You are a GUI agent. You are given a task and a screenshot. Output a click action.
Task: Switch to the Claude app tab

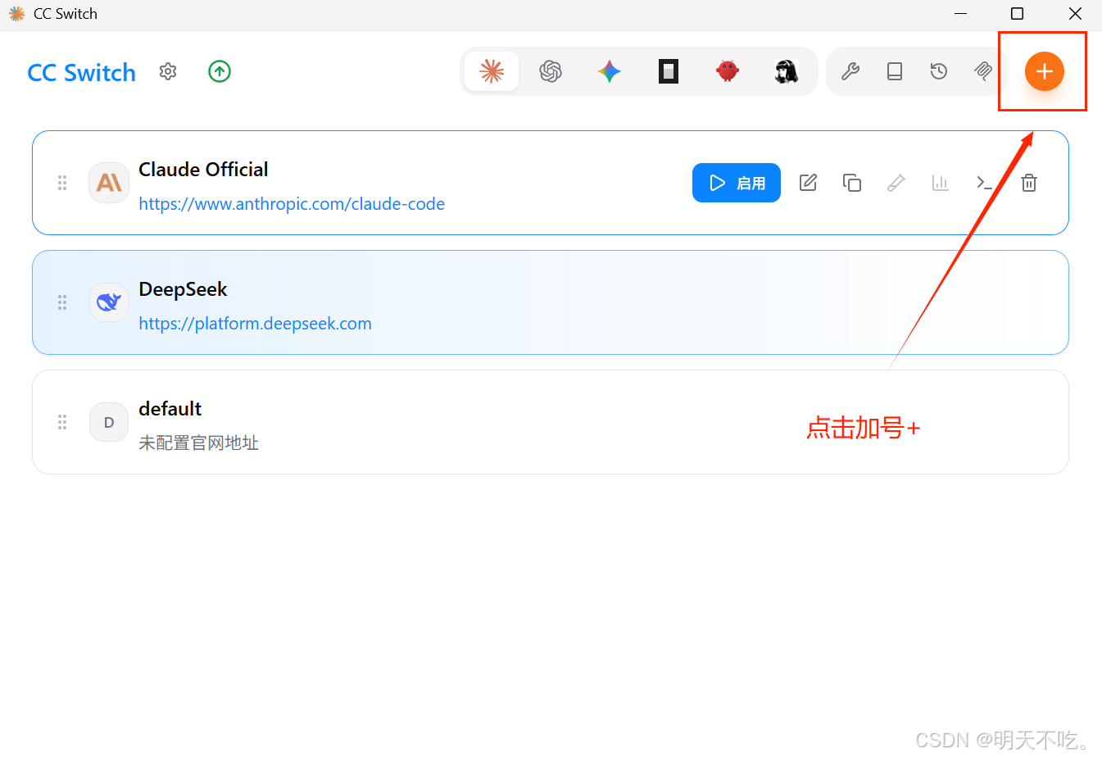pos(492,71)
